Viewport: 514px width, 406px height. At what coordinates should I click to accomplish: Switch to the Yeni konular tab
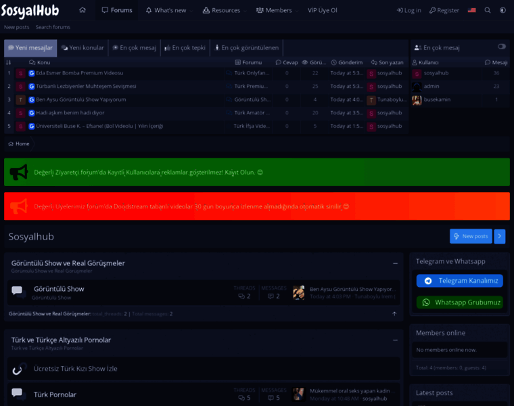[x=83, y=48]
